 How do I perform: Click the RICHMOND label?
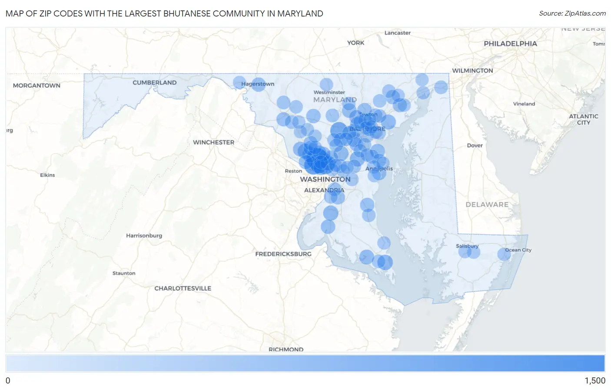[x=286, y=349]
